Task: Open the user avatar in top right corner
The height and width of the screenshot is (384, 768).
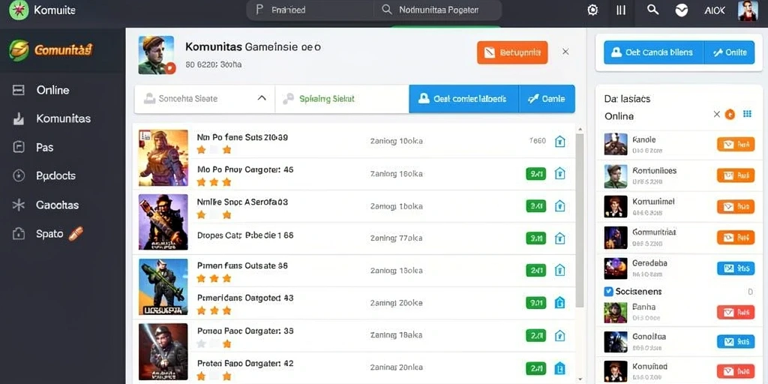Action: click(x=748, y=10)
